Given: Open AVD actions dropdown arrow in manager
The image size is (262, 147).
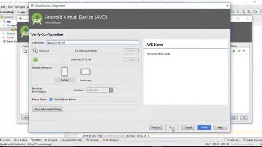Looking at the screenshot, I should point(244,51).
